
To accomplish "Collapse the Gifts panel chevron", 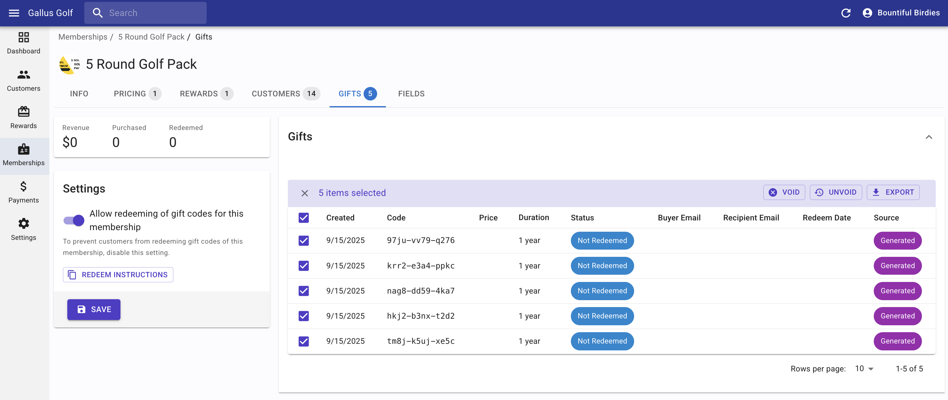I will coord(928,137).
